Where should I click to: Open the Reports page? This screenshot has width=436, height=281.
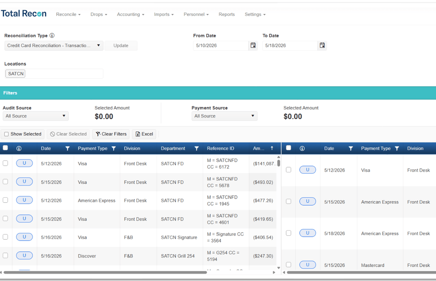pyautogui.click(x=226, y=14)
